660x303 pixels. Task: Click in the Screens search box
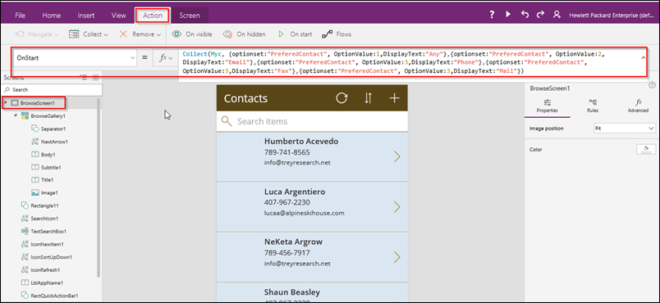53,90
